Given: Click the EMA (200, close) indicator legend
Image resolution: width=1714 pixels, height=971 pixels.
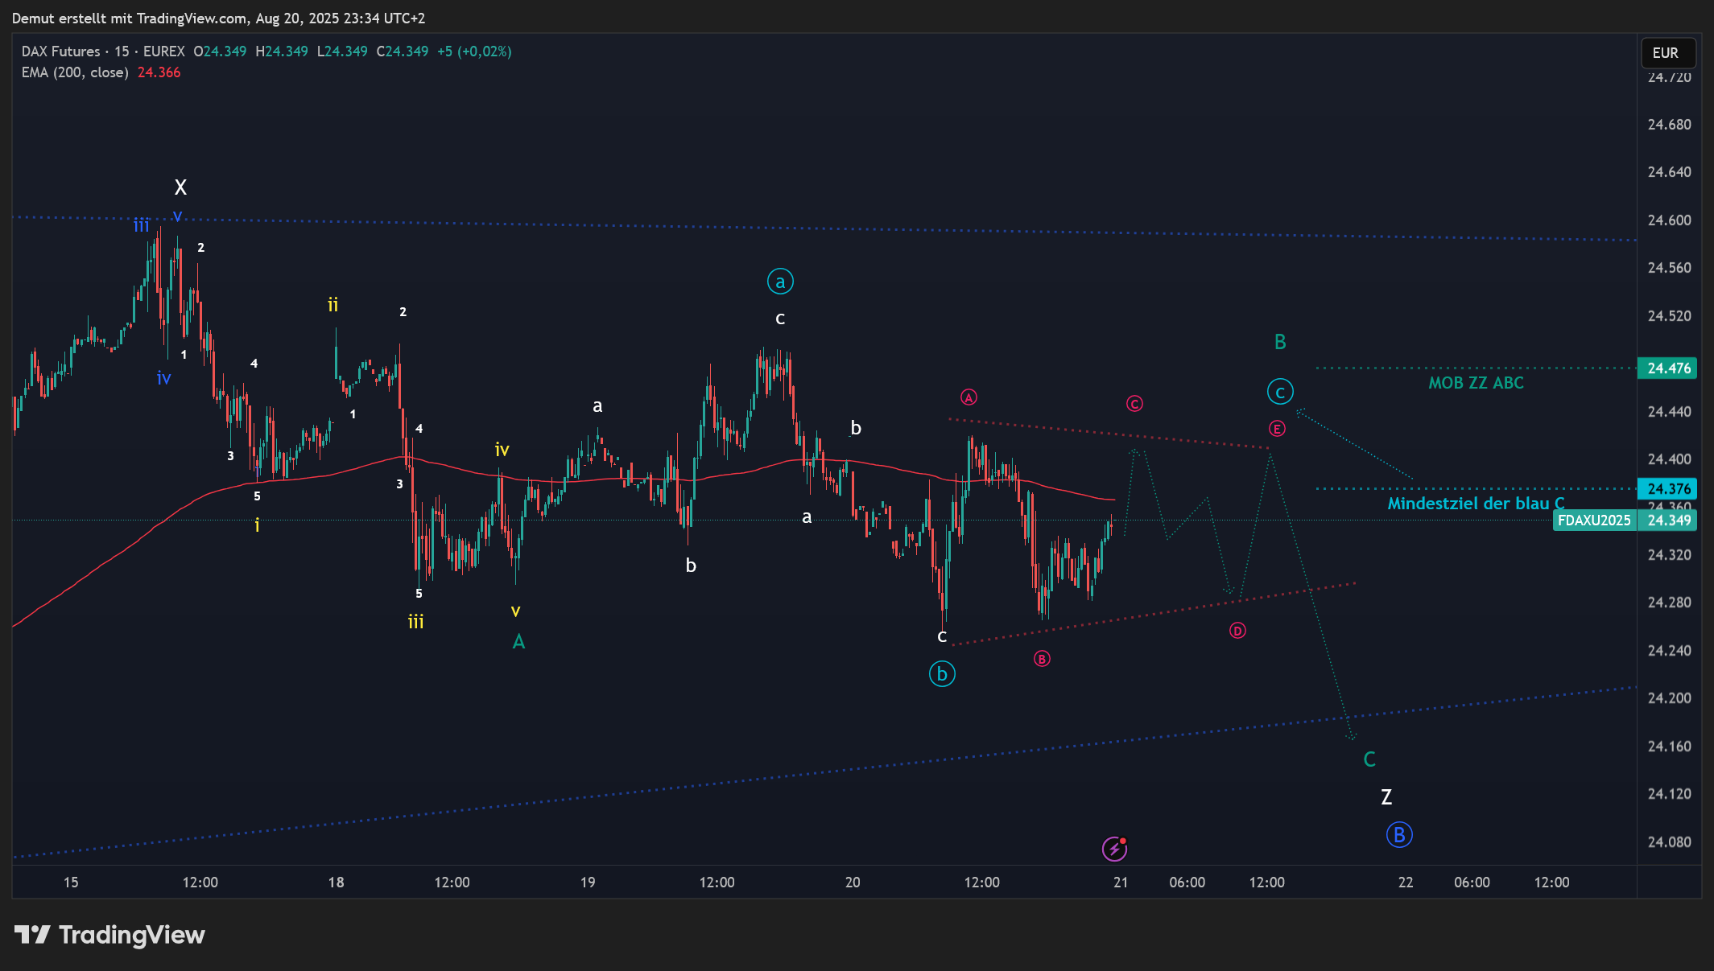Looking at the screenshot, I should pos(75,72).
